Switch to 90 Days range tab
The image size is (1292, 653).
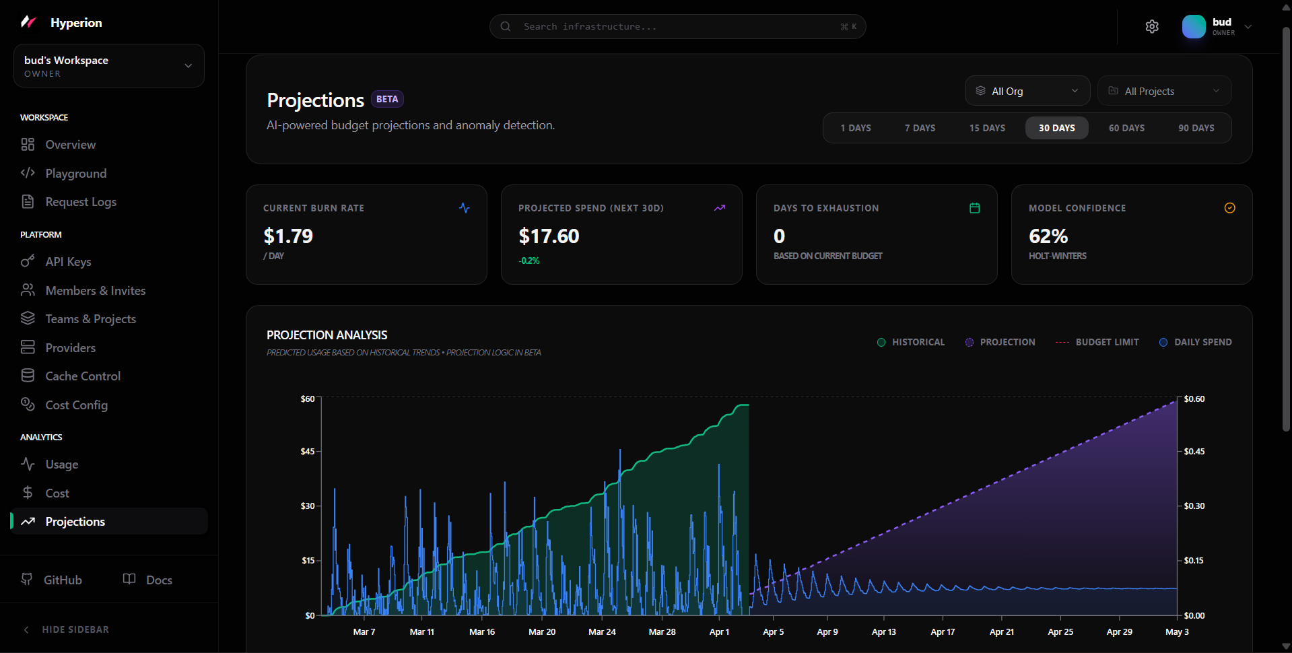pos(1196,128)
